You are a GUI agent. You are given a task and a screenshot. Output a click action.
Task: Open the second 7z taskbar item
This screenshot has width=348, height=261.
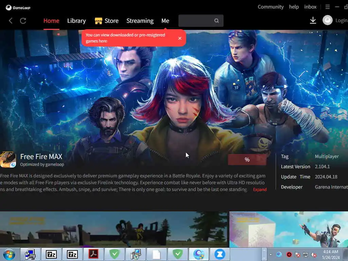pyautogui.click(x=72, y=254)
